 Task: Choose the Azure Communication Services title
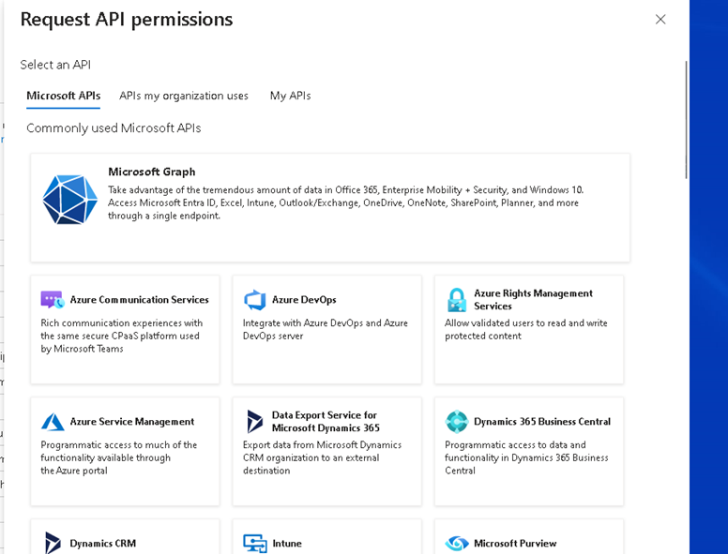point(139,300)
